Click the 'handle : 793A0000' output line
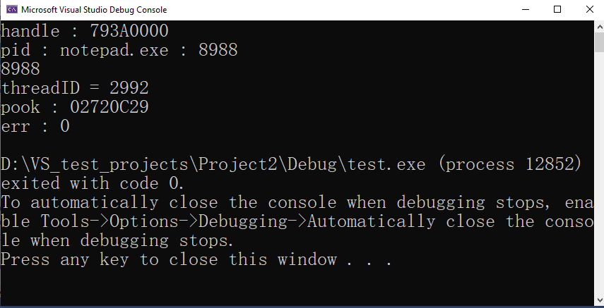The width and height of the screenshot is (604, 308). click(x=85, y=31)
